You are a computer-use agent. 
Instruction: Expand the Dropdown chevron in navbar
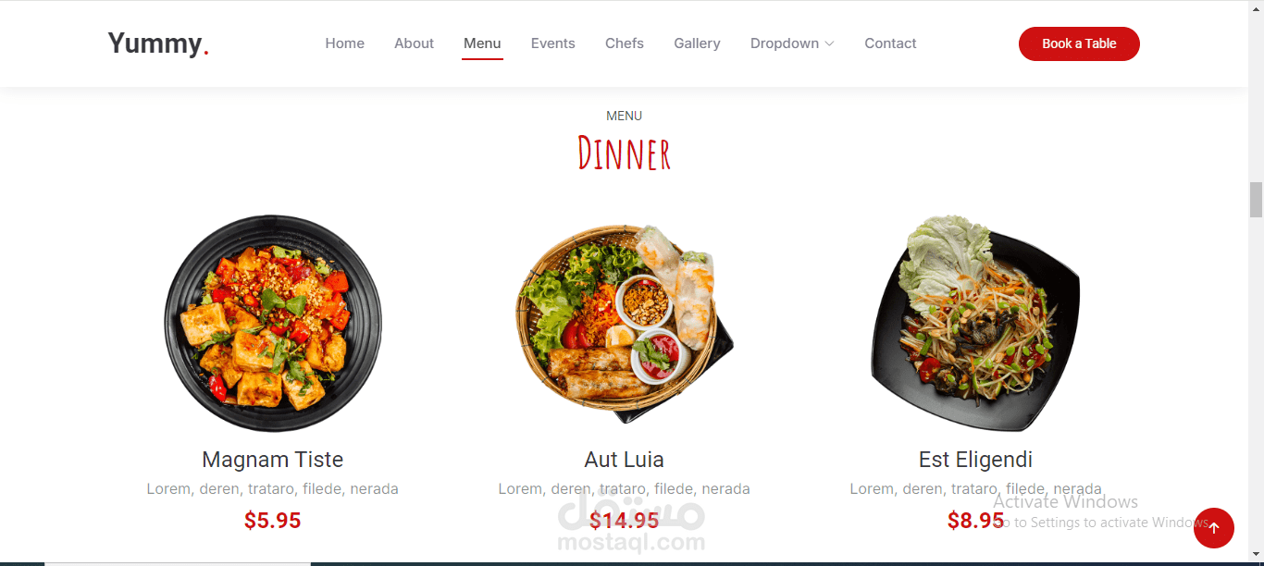(x=830, y=43)
